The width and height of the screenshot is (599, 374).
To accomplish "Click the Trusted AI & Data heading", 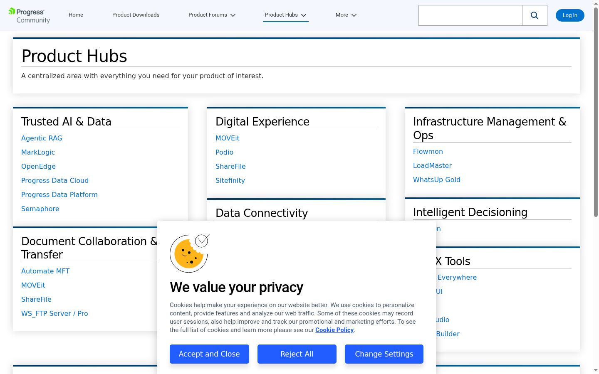I will click(66, 121).
